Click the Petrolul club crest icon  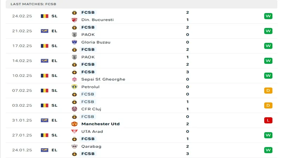point(74,87)
